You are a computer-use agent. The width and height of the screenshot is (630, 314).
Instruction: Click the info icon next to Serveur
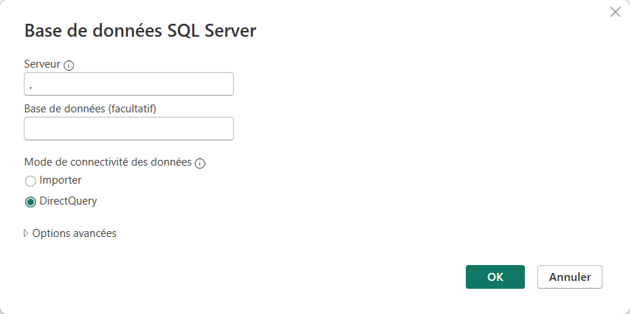click(x=68, y=65)
